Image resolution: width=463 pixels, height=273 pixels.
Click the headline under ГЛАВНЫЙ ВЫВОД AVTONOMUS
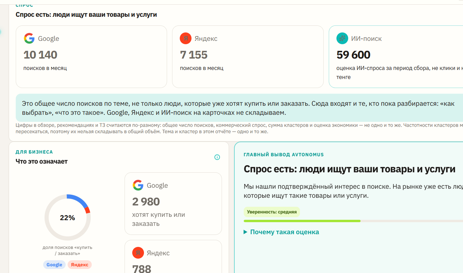click(x=350, y=169)
